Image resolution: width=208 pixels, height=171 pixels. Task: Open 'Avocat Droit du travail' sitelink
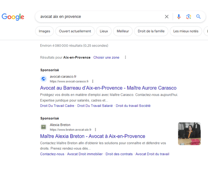click(x=152, y=154)
